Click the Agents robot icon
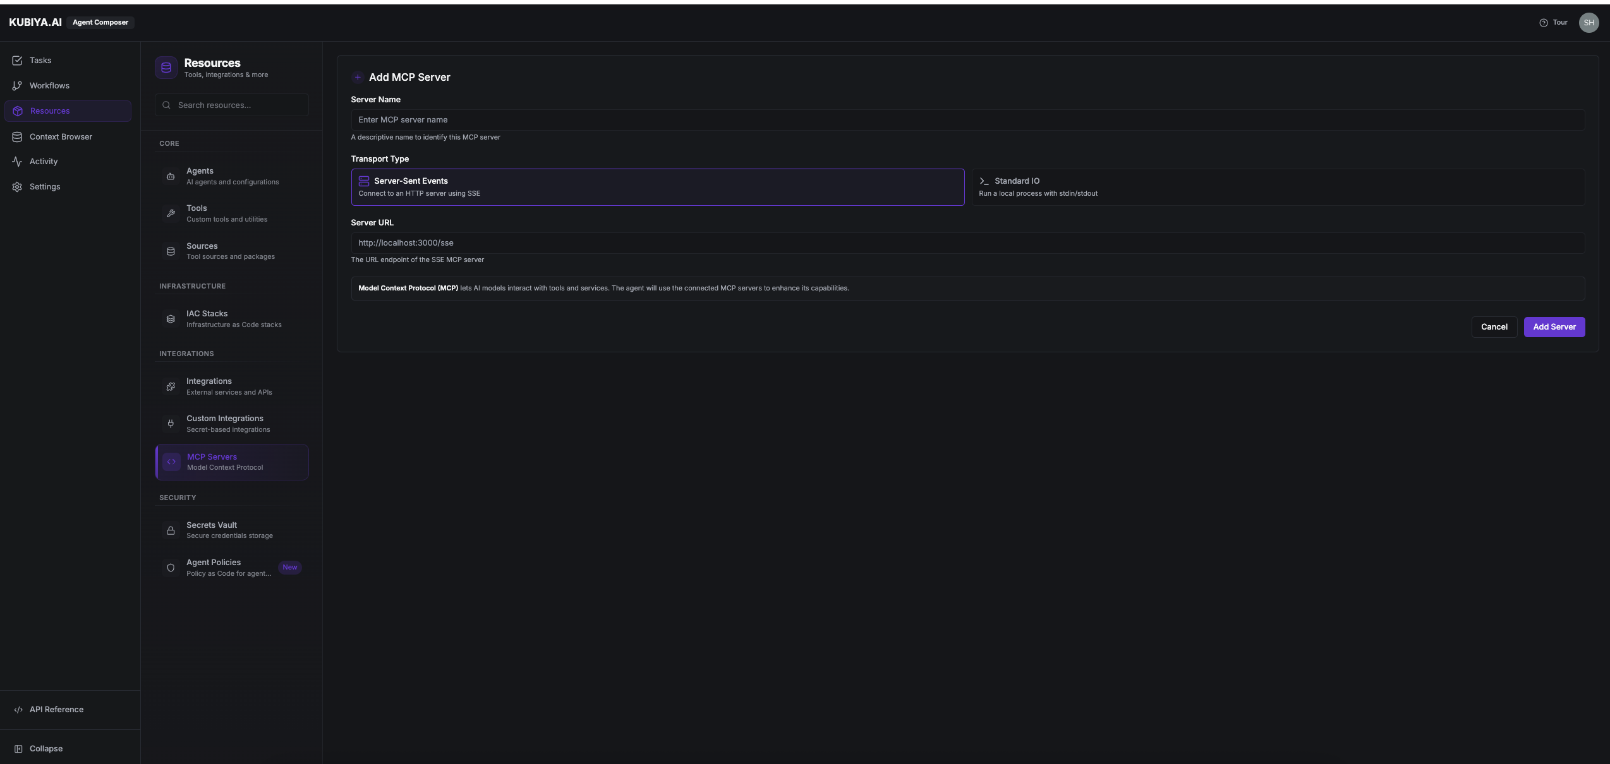This screenshot has height=764, width=1610. point(171,177)
